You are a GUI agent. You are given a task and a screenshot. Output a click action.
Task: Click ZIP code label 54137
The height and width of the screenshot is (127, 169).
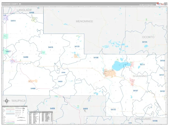tap(162, 75)
